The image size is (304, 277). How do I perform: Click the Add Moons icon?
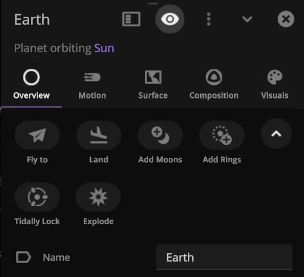click(x=160, y=135)
